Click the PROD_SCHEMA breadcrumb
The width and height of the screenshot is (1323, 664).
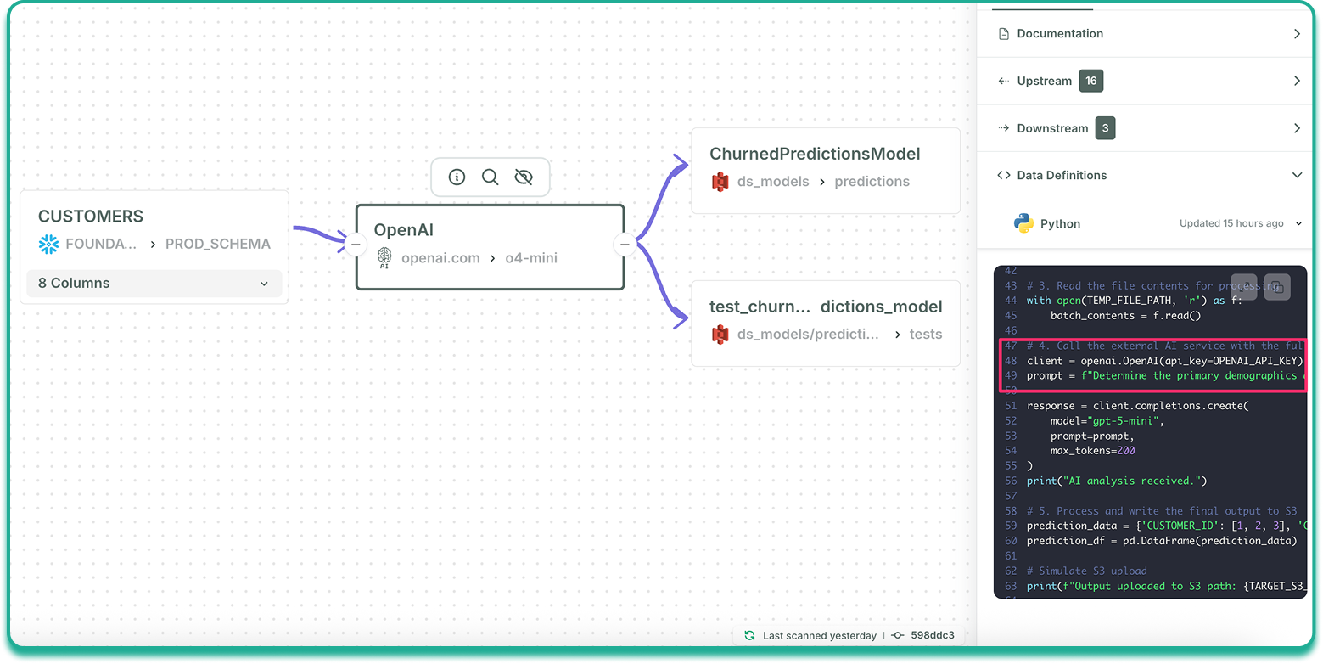tap(218, 244)
